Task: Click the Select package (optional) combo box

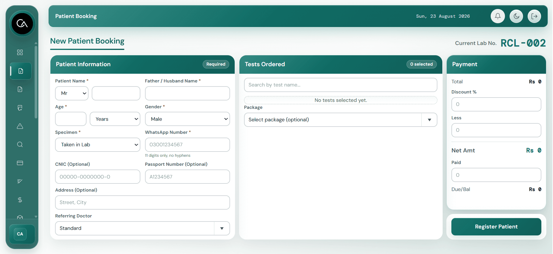Action: coord(340,120)
